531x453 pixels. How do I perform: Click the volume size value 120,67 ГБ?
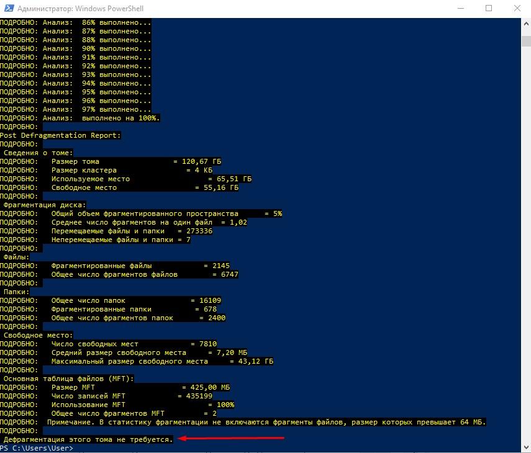coord(201,161)
